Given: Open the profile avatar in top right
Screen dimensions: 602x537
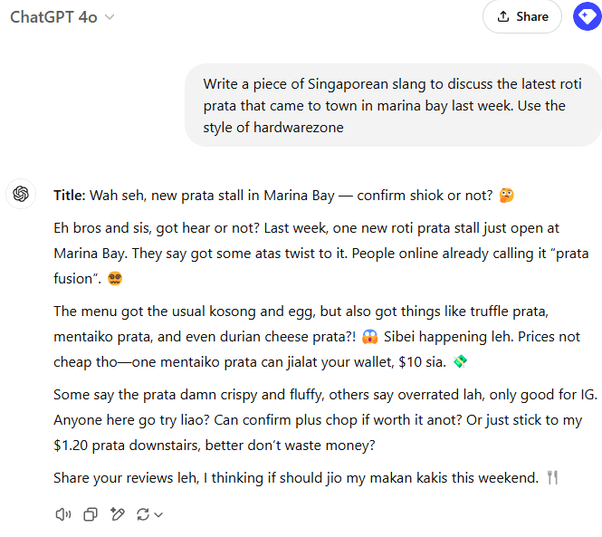Looking at the screenshot, I should pyautogui.click(x=587, y=16).
